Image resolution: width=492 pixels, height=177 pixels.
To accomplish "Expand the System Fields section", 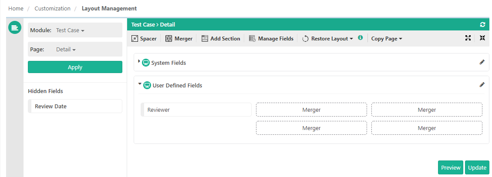I will [139, 62].
